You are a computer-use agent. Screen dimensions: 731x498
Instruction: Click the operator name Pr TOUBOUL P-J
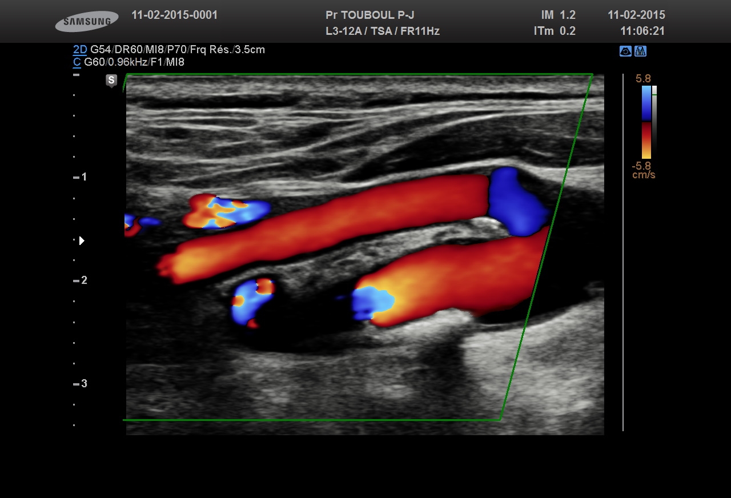point(369,15)
